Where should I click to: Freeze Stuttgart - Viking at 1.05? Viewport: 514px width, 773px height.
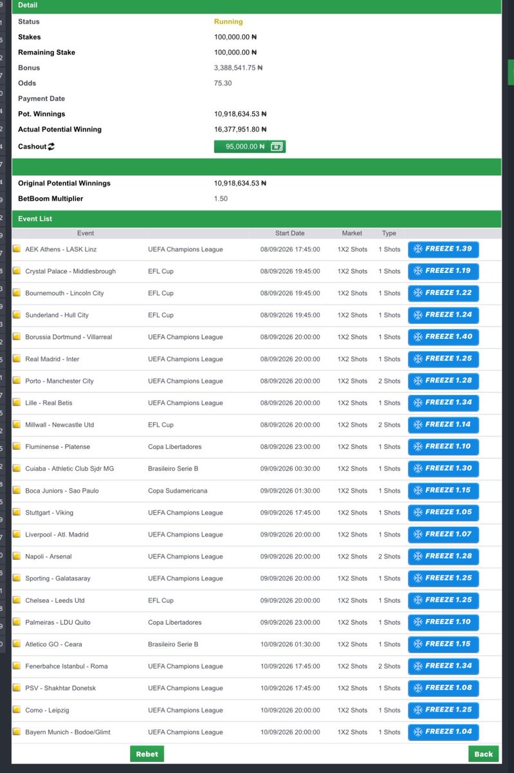coord(443,511)
